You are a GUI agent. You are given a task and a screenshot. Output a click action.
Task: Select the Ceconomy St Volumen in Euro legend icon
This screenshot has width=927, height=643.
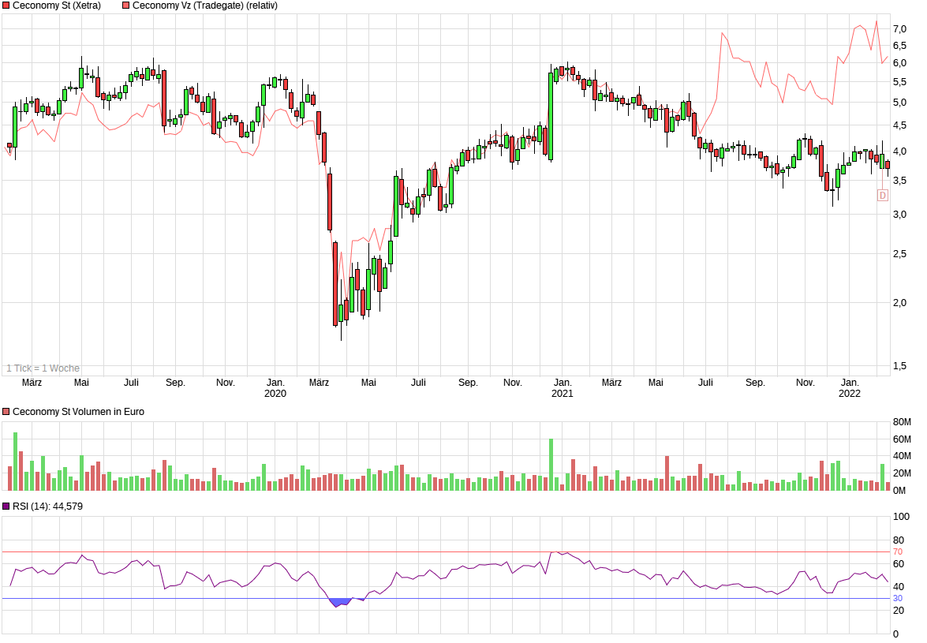click(6, 412)
